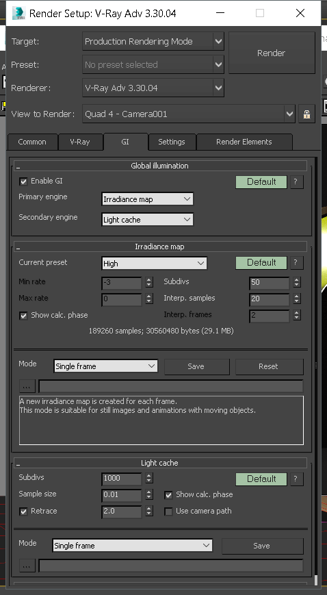Image resolution: width=327 pixels, height=595 pixels.
Task: Click Default mode button in Irradiance map
Action: click(261, 263)
